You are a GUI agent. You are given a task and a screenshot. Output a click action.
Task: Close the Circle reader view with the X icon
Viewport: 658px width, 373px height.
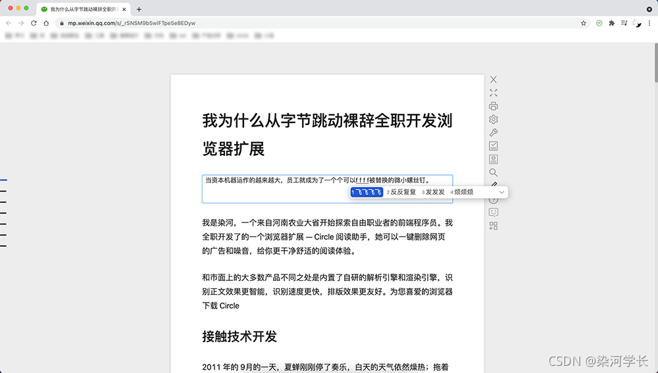[x=493, y=80]
